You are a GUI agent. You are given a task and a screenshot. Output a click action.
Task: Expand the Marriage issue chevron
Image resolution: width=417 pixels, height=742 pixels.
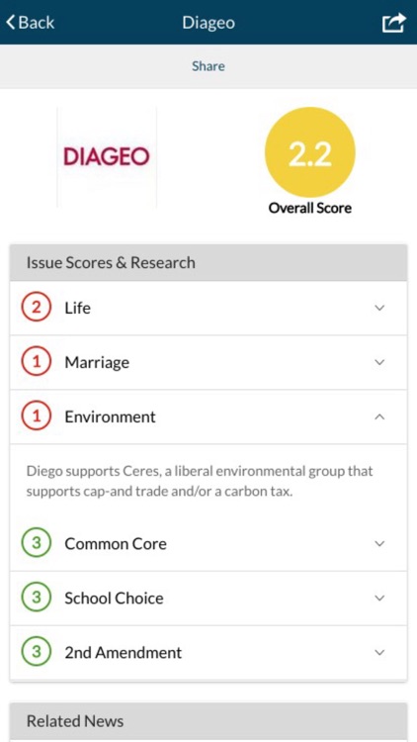coord(379,362)
